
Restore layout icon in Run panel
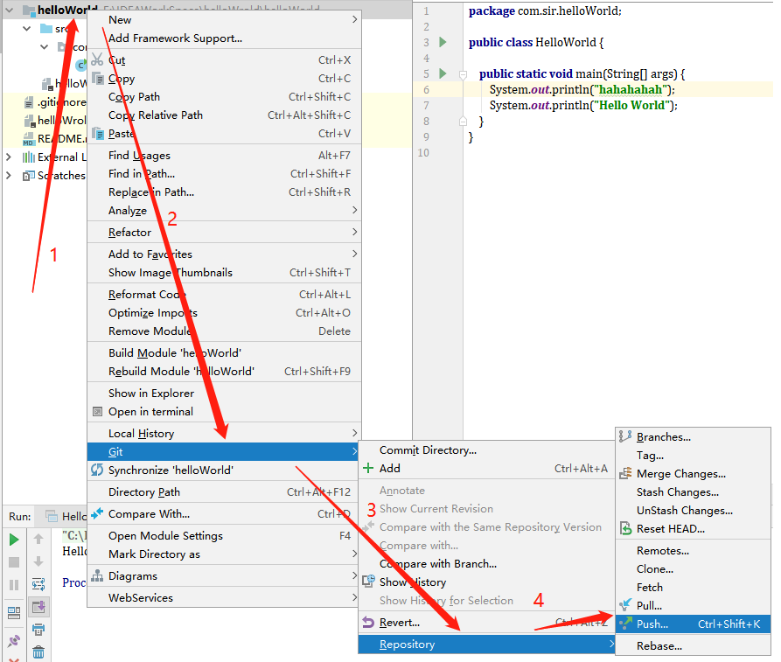(x=14, y=613)
